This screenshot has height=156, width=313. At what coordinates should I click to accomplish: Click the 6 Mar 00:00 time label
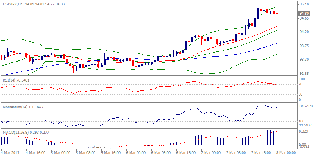(x=136, y=152)
